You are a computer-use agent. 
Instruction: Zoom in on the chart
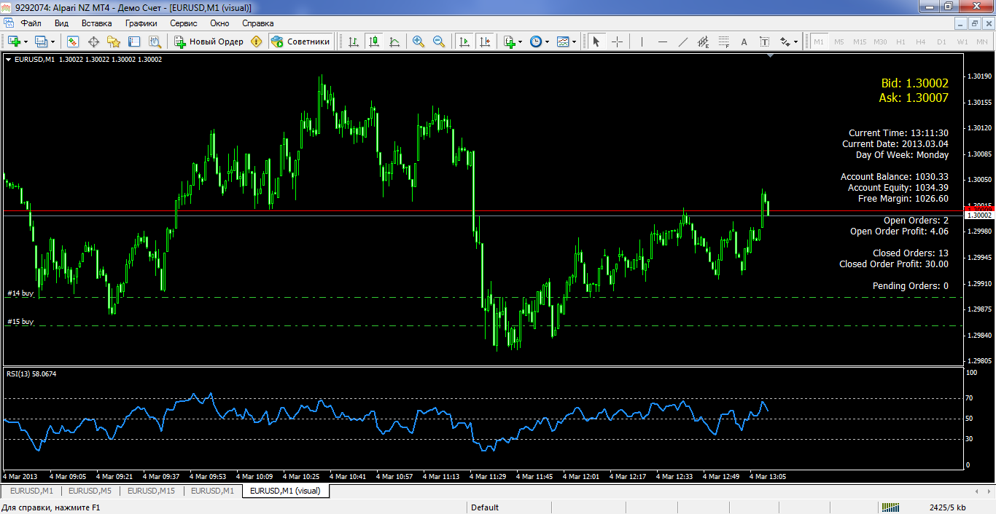pyautogui.click(x=419, y=41)
